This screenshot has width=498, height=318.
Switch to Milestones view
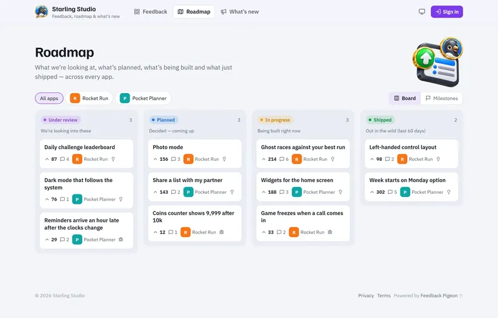pyautogui.click(x=441, y=98)
